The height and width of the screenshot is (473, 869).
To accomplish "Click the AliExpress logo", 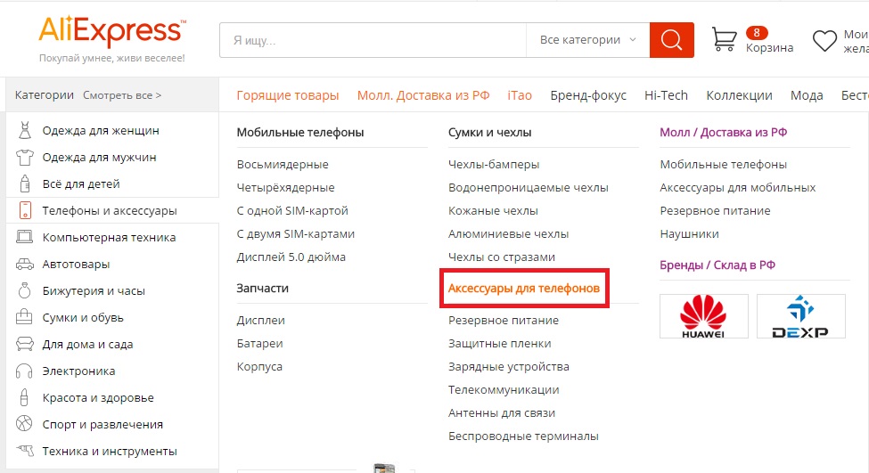I will point(112,31).
